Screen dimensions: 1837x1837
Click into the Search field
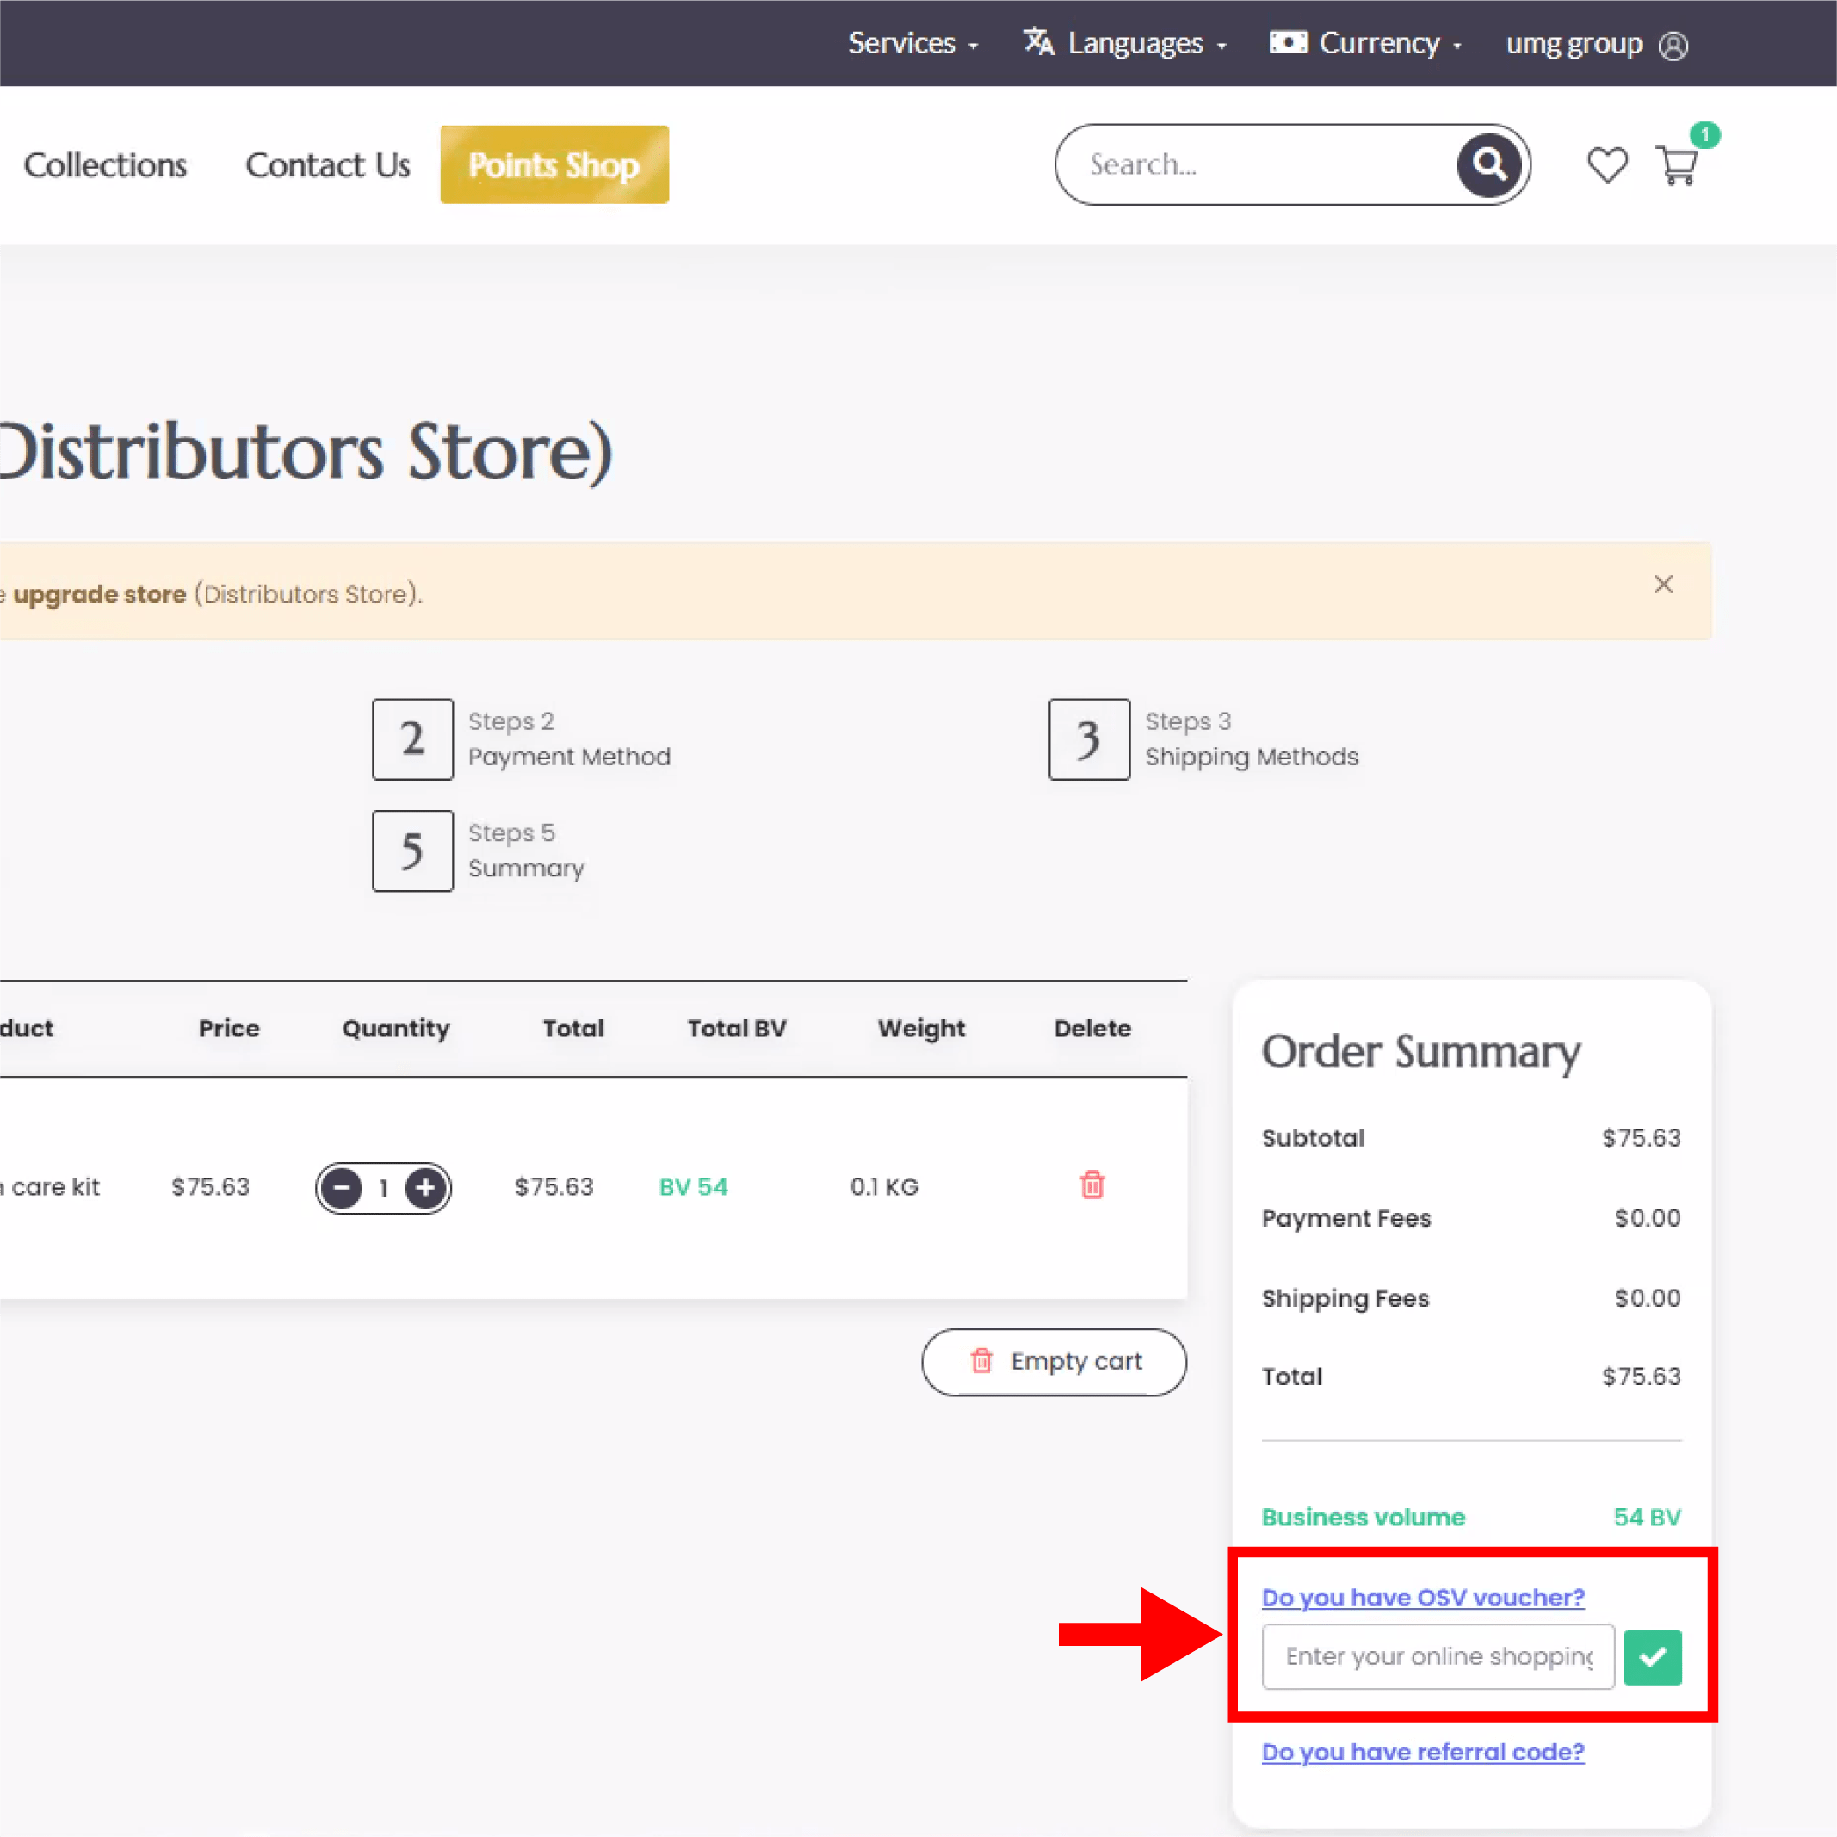pos(1255,165)
